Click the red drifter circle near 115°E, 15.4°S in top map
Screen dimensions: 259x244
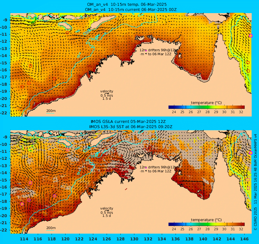tap(30, 66)
